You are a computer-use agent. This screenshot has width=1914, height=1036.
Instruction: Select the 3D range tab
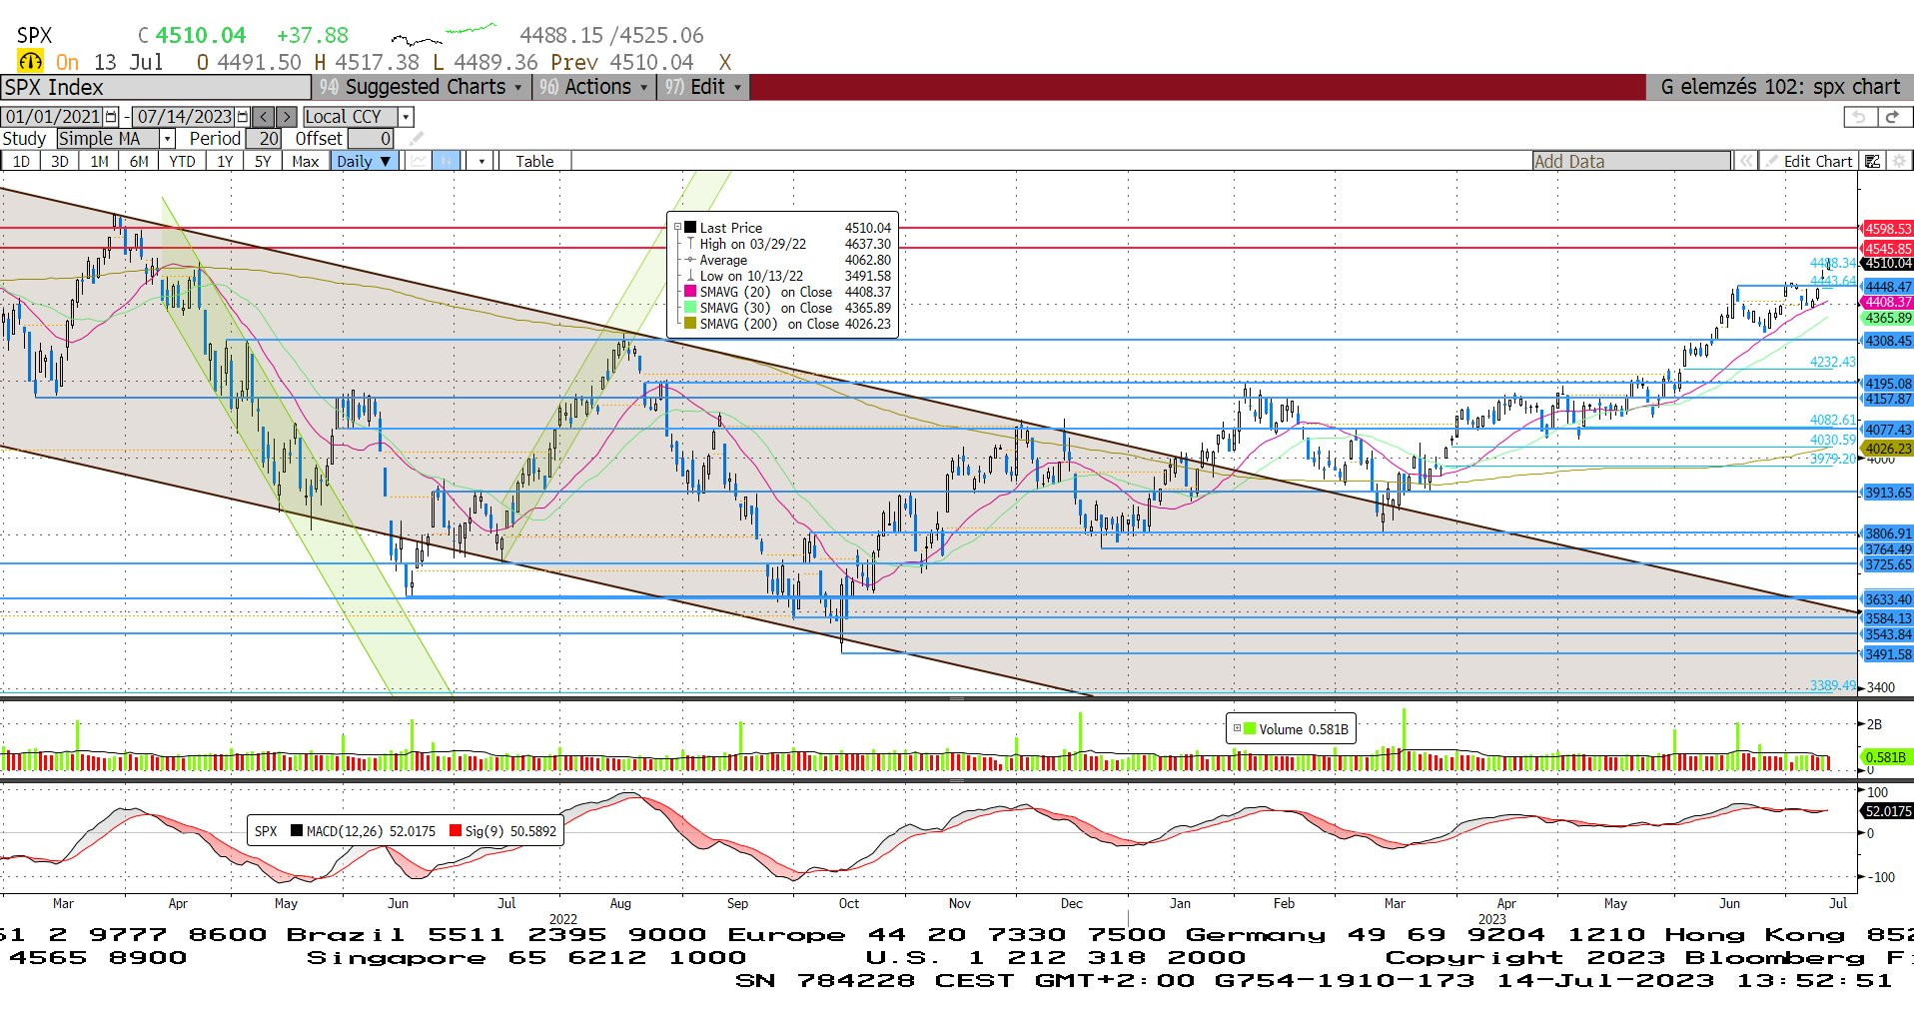60,161
